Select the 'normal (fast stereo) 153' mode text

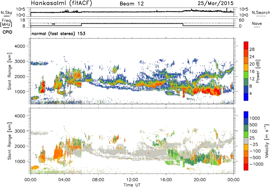[x=58, y=34]
